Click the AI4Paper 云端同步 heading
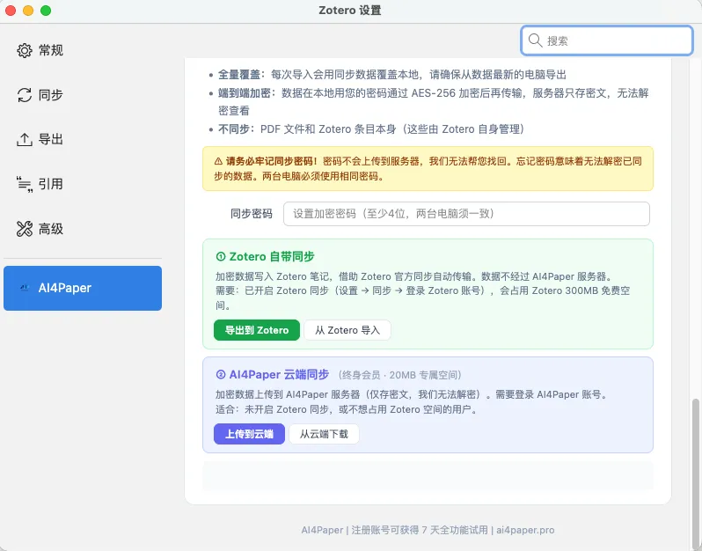Image resolution: width=702 pixels, height=551 pixels. [x=279, y=374]
